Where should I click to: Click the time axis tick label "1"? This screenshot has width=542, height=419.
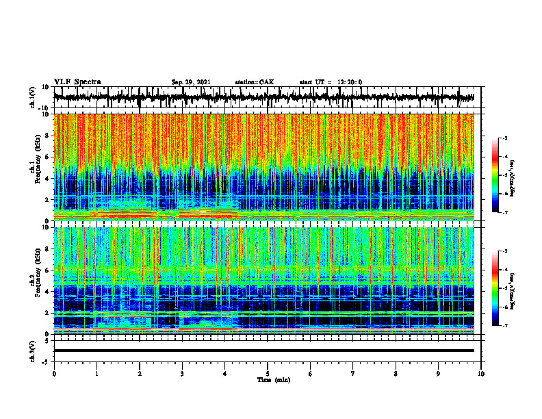click(96, 374)
